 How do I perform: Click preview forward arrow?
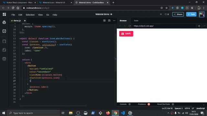pos(125,26)
